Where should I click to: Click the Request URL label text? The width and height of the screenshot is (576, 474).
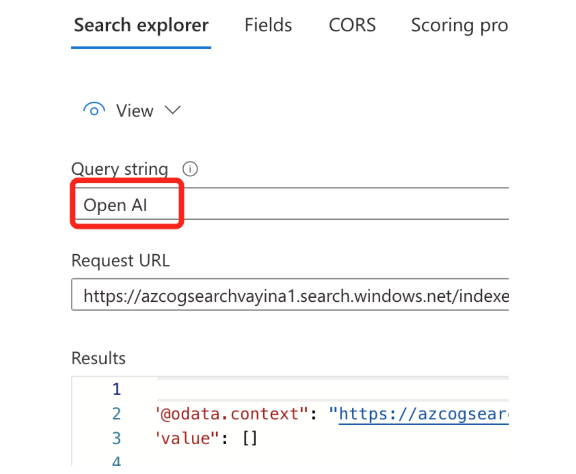pyautogui.click(x=120, y=260)
